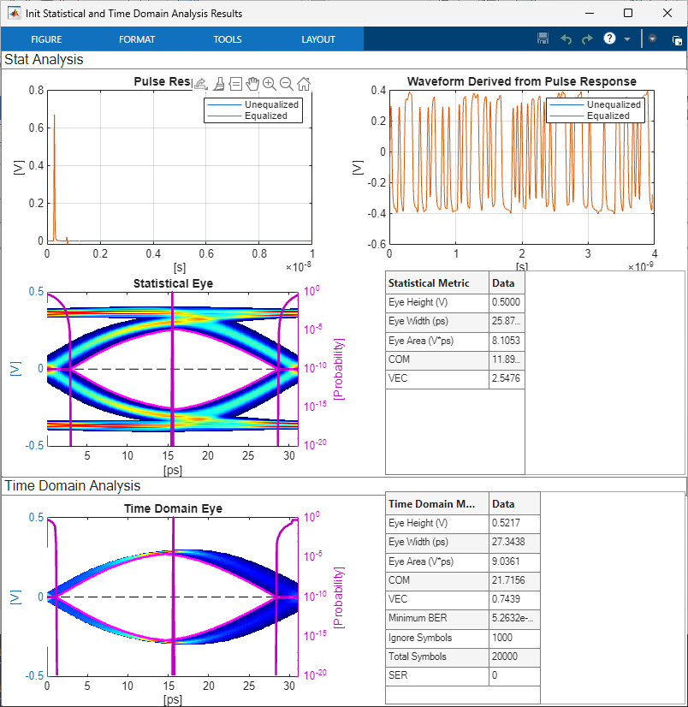Select the Eye Height value in Statistical Metric table

pos(505,302)
